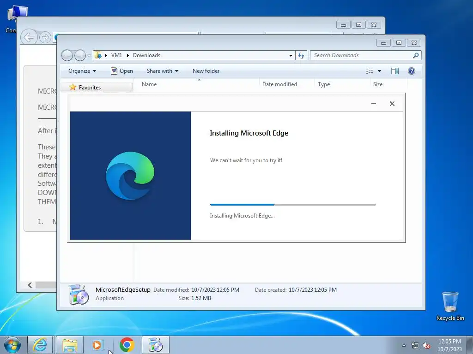Open the recent pages dropdown arrow

89,56
